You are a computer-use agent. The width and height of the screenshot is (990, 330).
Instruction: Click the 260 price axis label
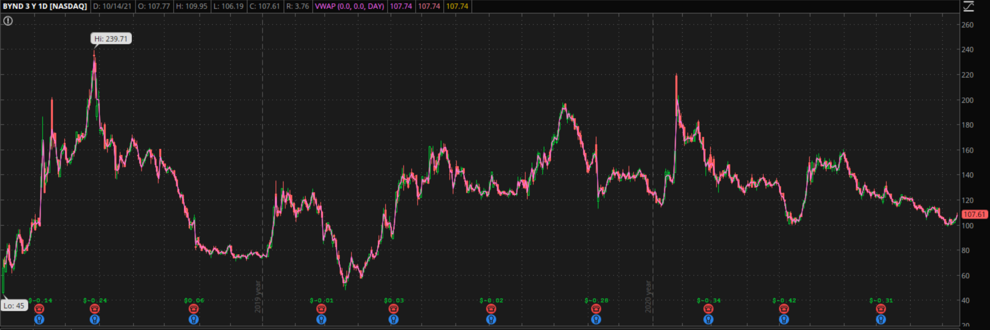(968, 25)
